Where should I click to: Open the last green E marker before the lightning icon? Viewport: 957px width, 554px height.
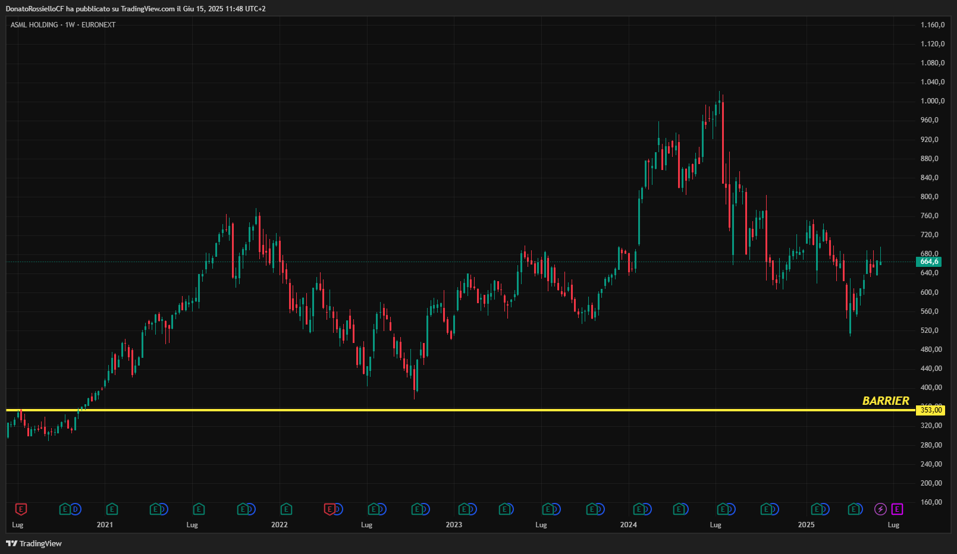854,509
